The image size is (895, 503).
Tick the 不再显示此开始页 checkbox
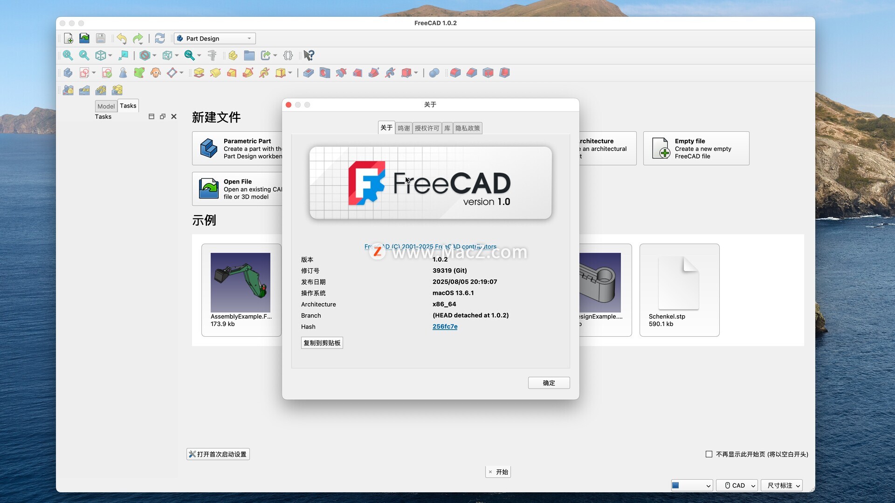pos(709,454)
